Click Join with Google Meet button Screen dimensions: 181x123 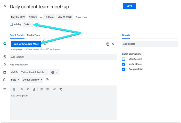26,44
